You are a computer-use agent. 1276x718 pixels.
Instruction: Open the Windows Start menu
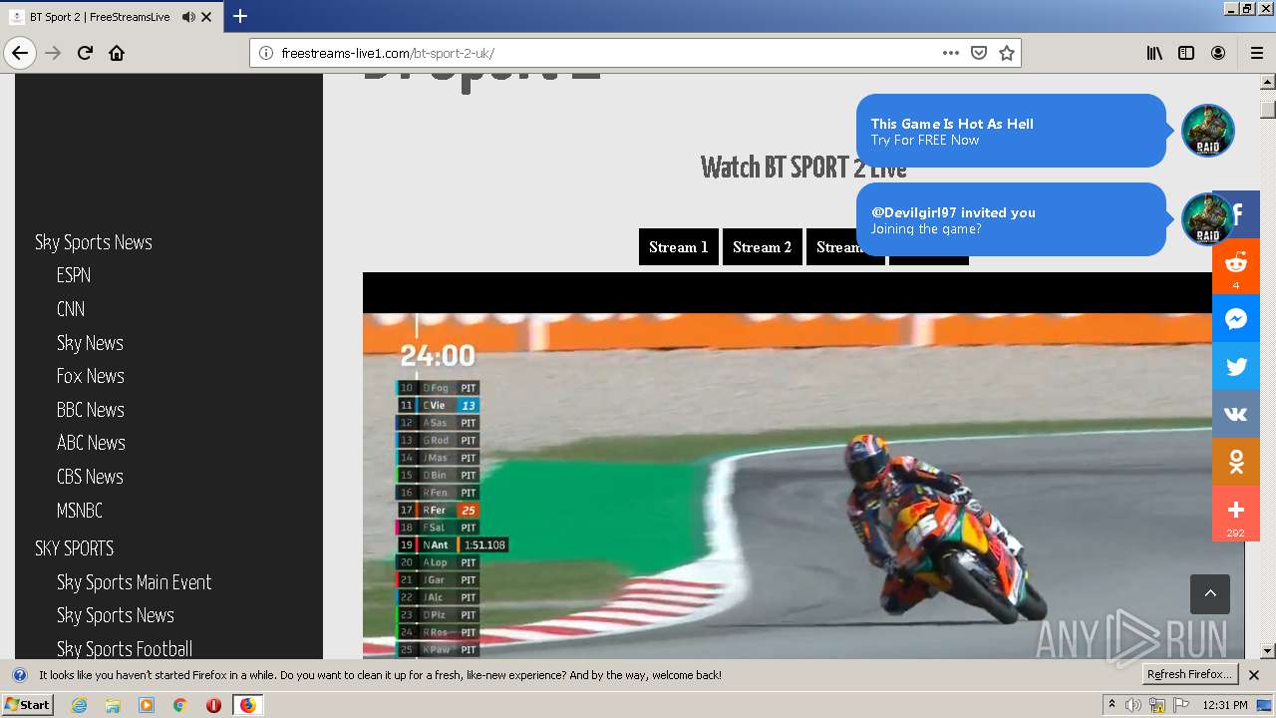tap(28, 705)
